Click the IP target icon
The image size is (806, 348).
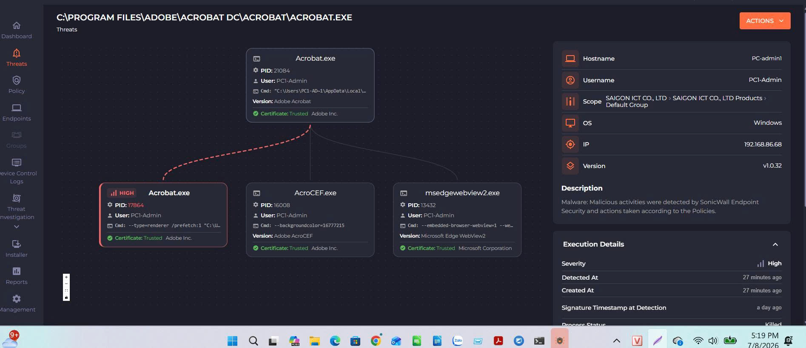click(x=570, y=144)
